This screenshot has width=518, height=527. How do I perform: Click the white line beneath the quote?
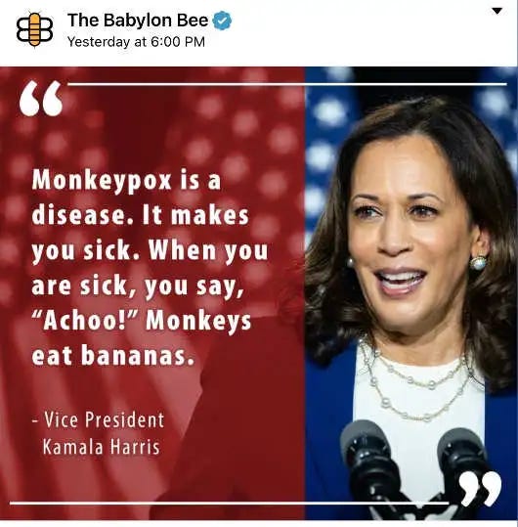tap(229, 504)
